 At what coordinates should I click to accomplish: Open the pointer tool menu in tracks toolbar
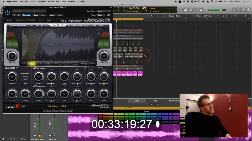click(153, 16)
